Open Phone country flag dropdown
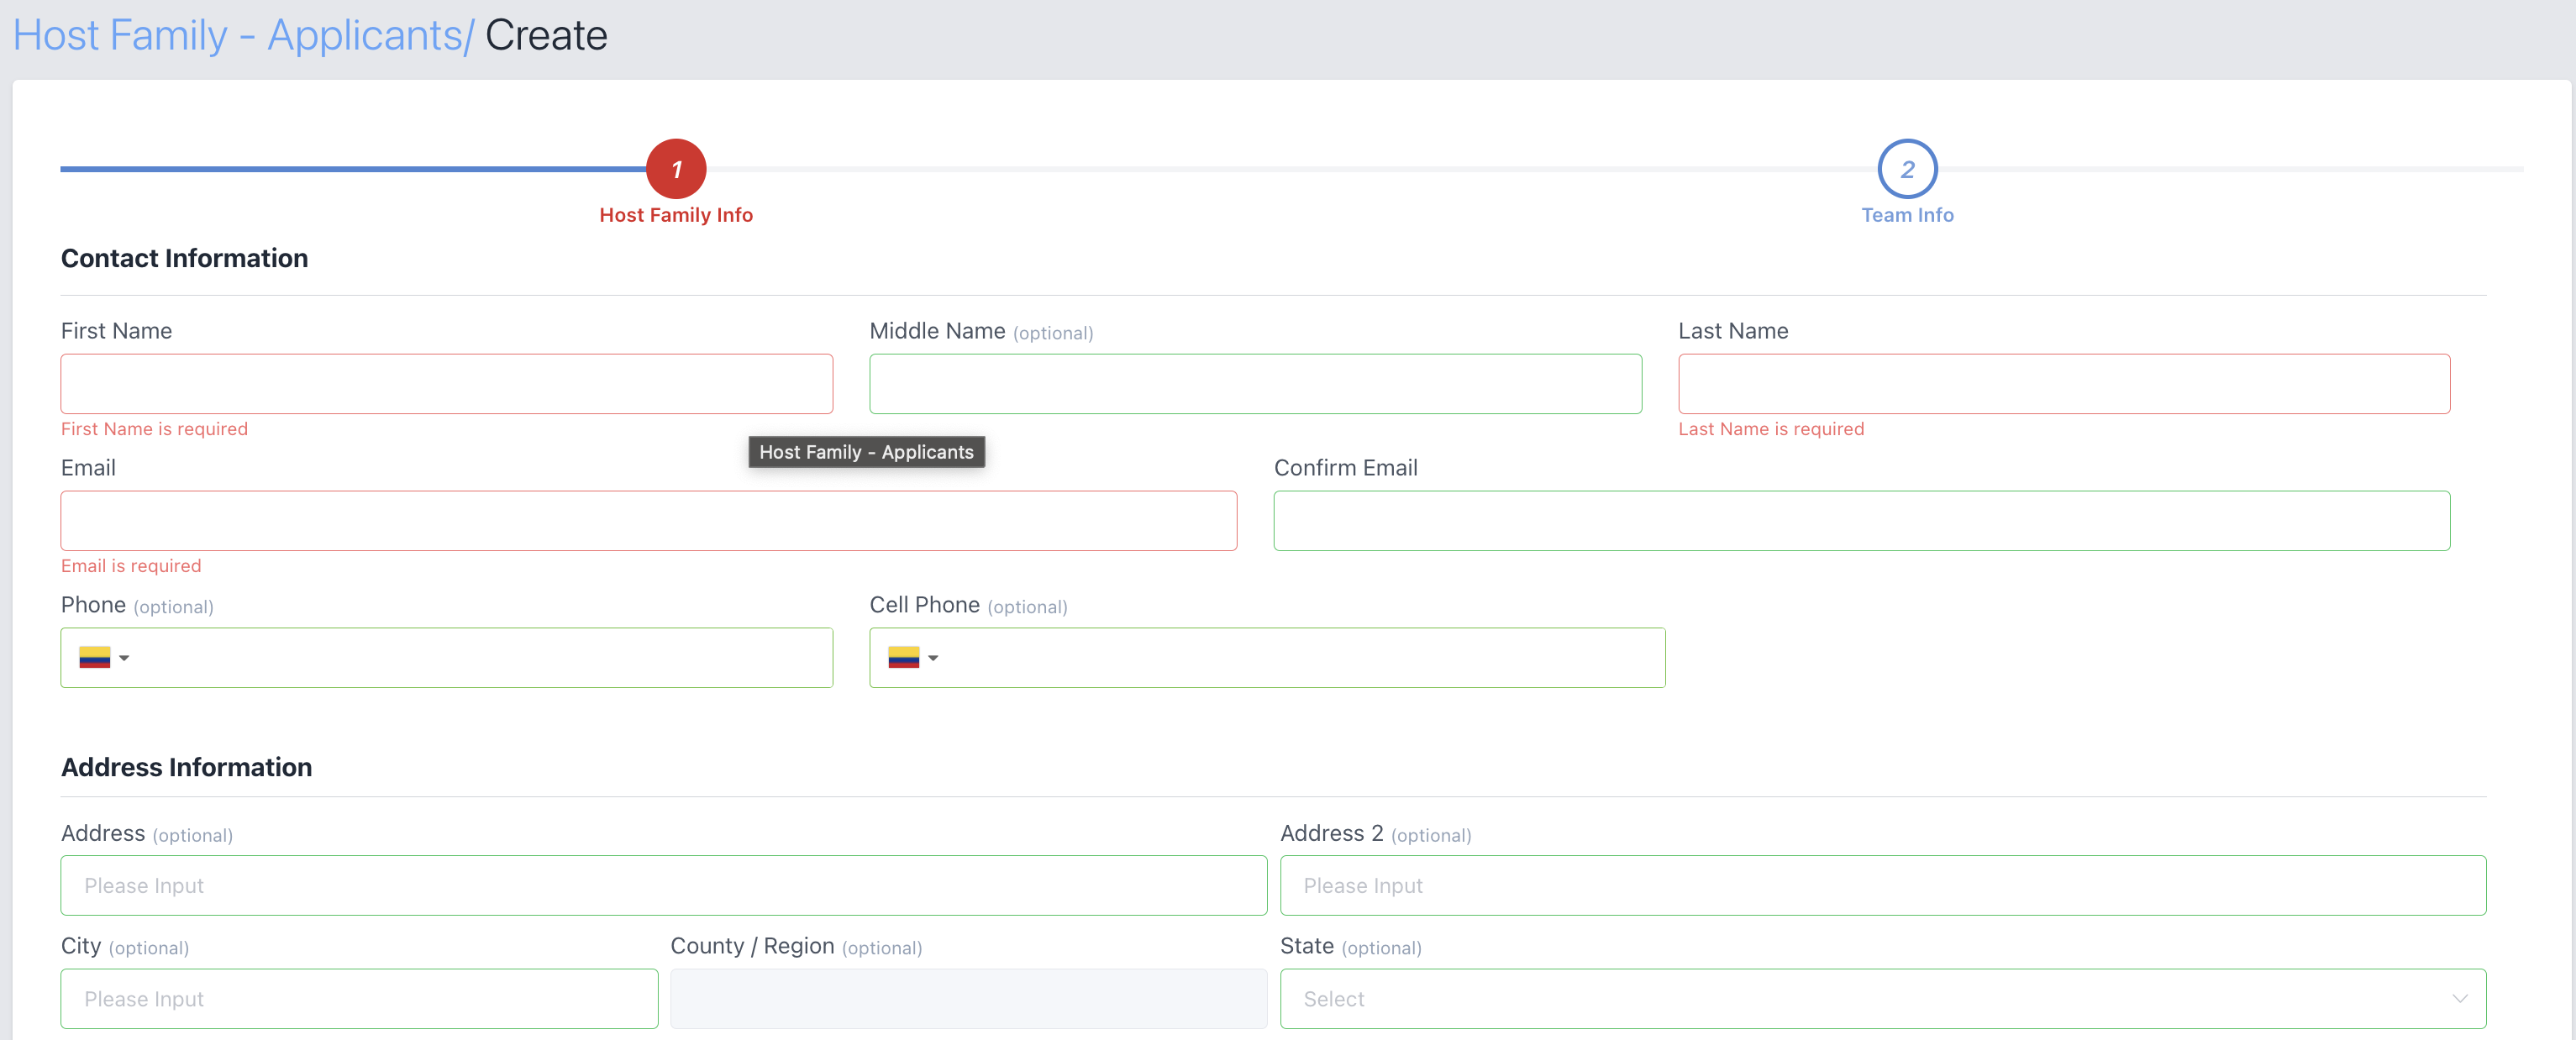The image size is (2576, 1040). (104, 658)
